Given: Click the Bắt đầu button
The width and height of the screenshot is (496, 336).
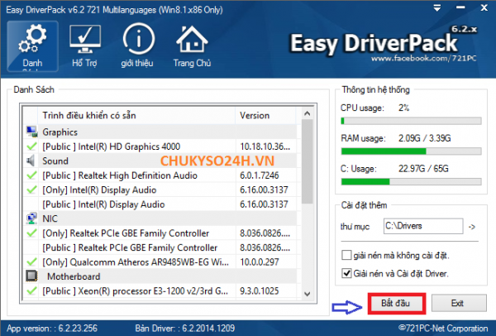Looking at the screenshot, I should pyautogui.click(x=396, y=303).
